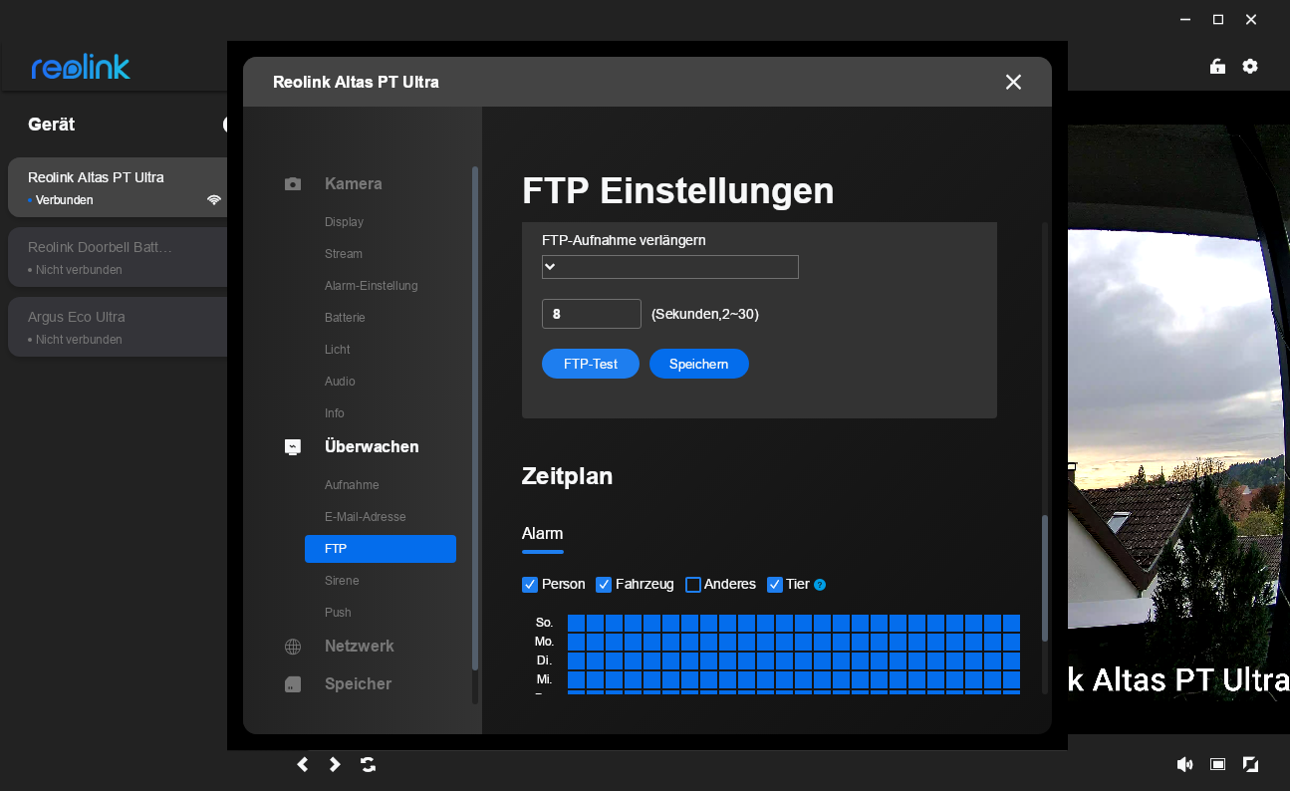Click the "Zeitplan" heading
1290x791 pixels.
pos(568,476)
